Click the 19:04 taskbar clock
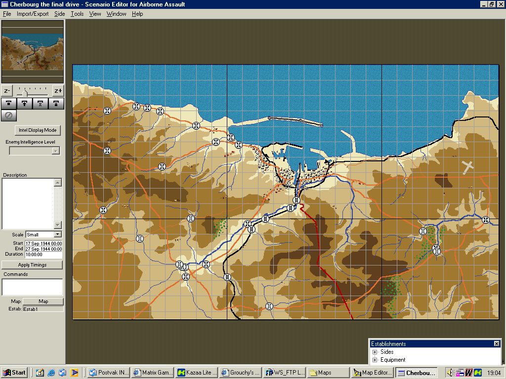This screenshot has height=379, width=506. 494,373
